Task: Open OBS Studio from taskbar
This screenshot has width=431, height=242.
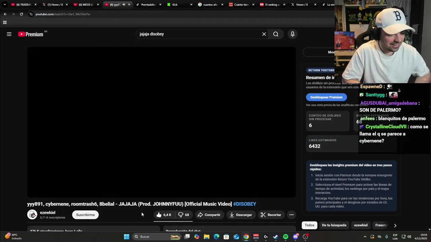Action: [305, 237]
